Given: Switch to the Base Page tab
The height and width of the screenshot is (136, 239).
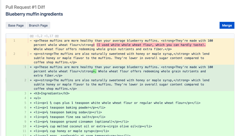Looking at the screenshot, I should click(x=16, y=25).
